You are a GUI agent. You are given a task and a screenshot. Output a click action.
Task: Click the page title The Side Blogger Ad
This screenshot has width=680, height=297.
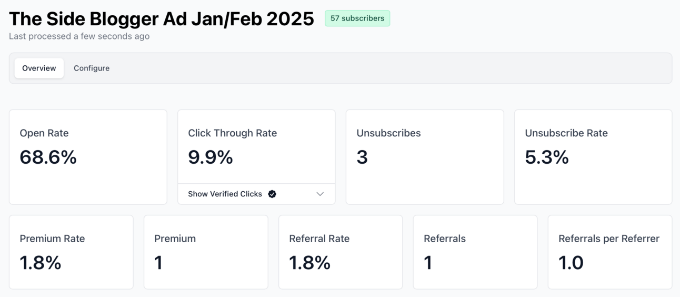[161, 19]
